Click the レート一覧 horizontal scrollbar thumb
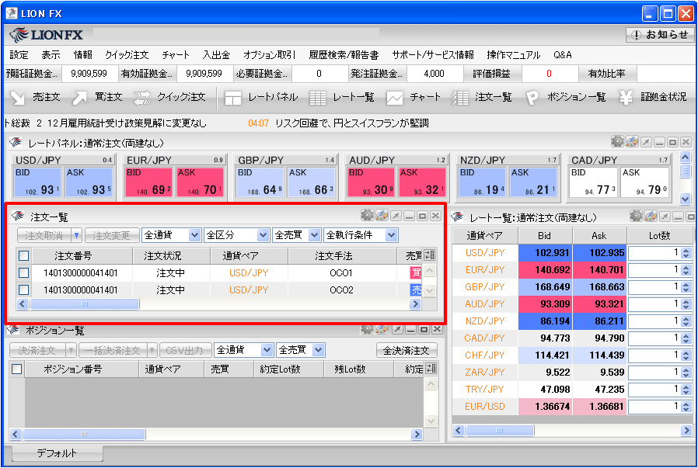The height and width of the screenshot is (468, 698). (x=500, y=430)
